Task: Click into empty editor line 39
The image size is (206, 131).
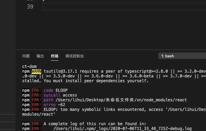Action: coord(124,7)
